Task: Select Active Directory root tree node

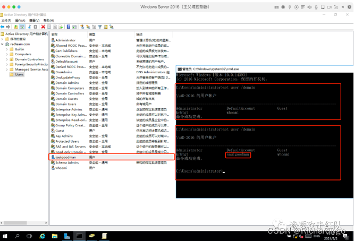Action: pyautogui.click(x=24, y=34)
